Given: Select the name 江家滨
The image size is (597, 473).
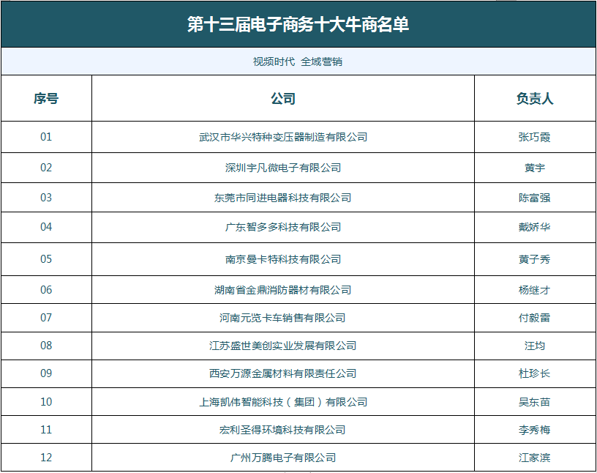Looking at the screenshot, I should click(535, 458).
